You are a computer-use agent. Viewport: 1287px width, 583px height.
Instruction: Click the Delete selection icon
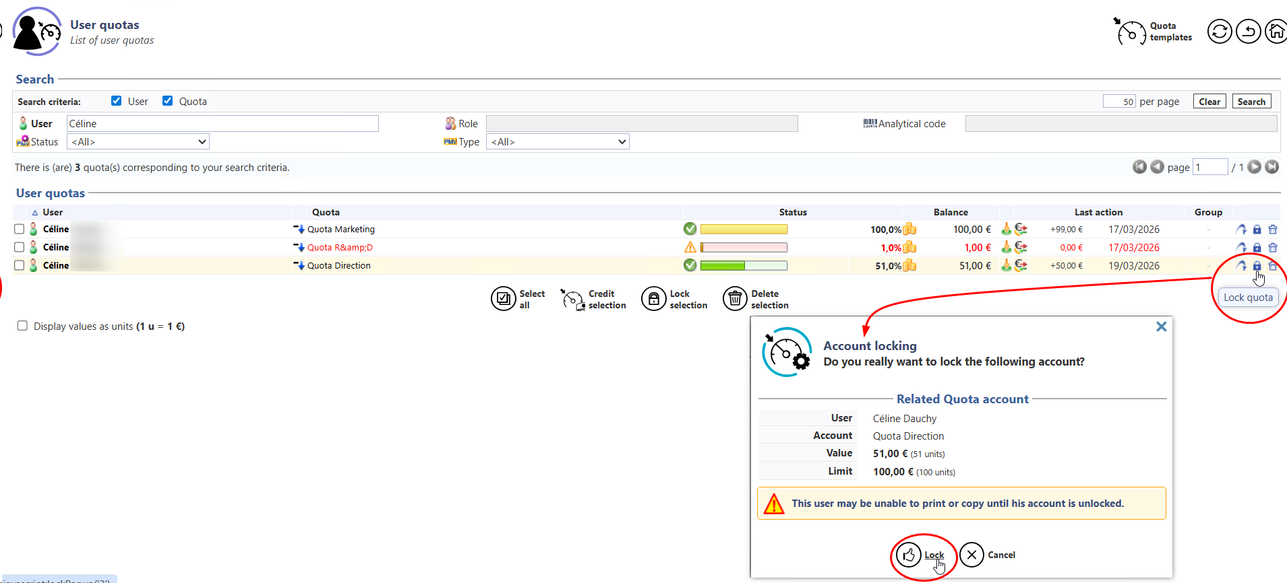click(735, 299)
